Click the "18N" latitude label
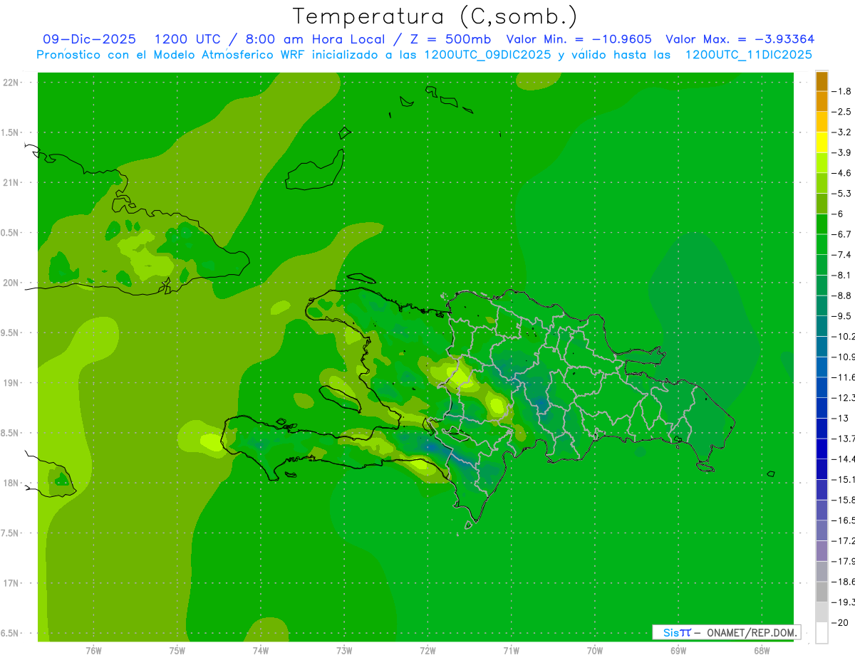 tap(11, 483)
